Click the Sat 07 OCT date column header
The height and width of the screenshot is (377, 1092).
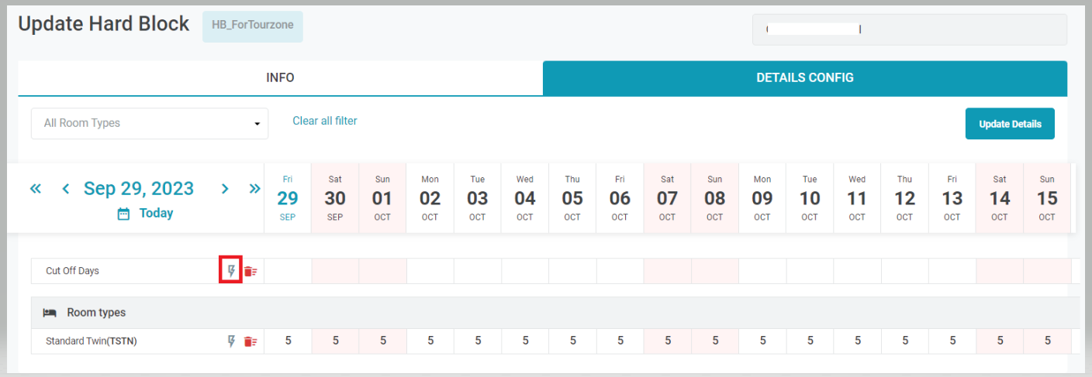pyautogui.click(x=667, y=197)
